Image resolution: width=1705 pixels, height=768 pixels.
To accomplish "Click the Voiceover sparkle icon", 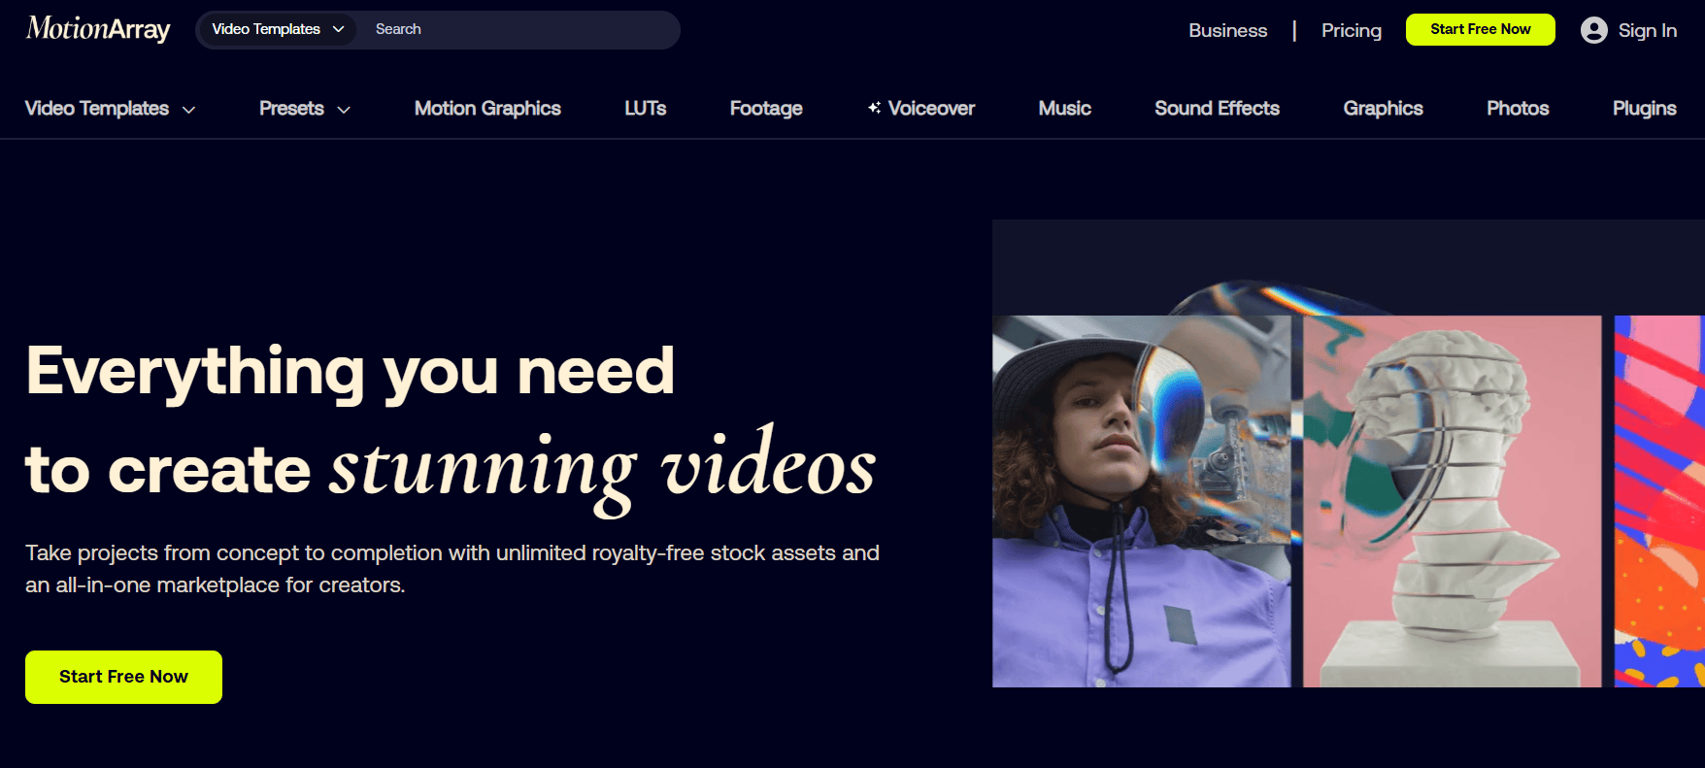I will click(x=874, y=108).
